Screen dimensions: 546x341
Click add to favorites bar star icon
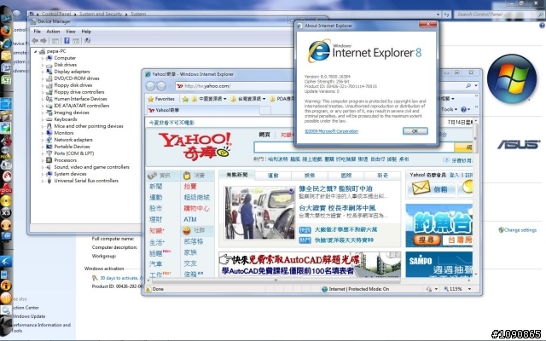pos(185,99)
